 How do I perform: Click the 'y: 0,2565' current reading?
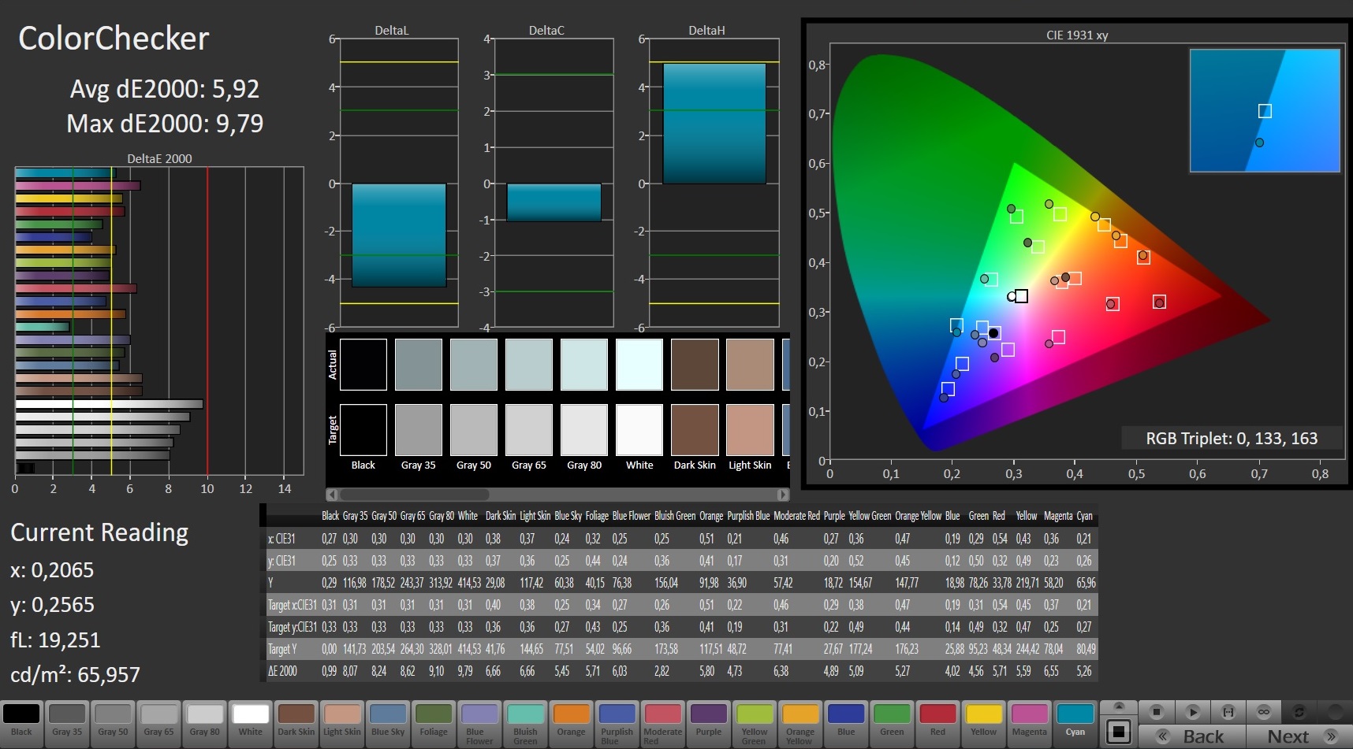coord(52,605)
